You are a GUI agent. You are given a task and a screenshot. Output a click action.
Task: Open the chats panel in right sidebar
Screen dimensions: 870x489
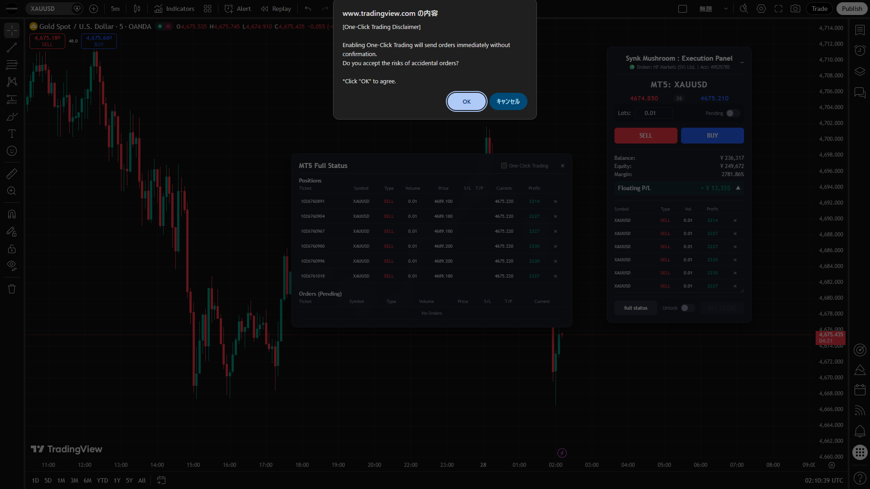860,93
